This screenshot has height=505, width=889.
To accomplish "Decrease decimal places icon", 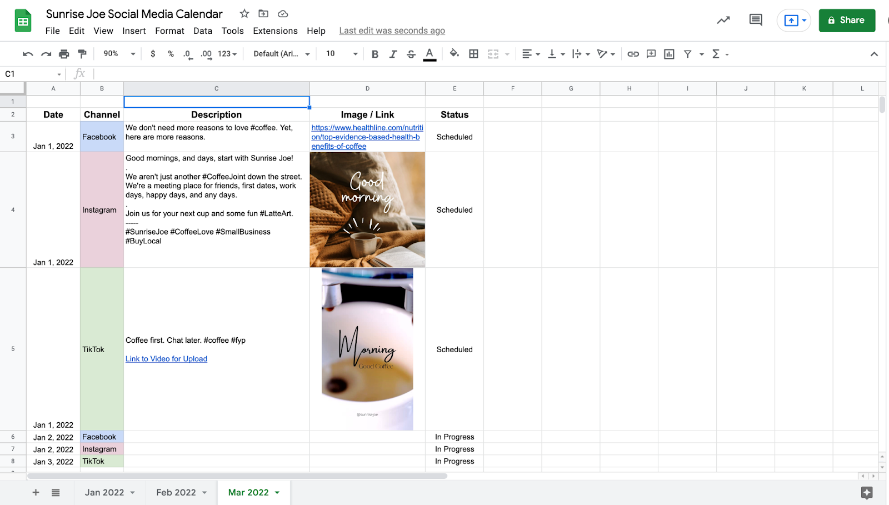I will coord(188,54).
